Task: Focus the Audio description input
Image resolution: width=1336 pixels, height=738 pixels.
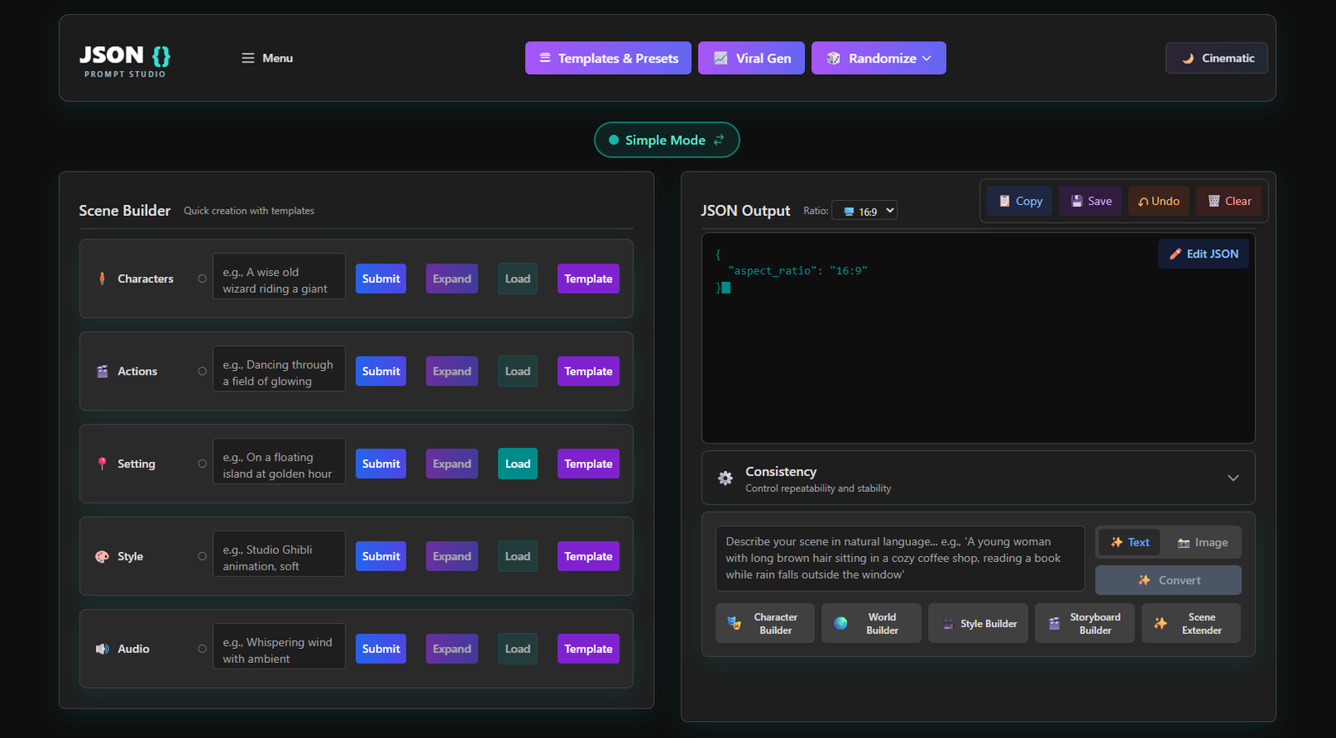Action: 279,646
